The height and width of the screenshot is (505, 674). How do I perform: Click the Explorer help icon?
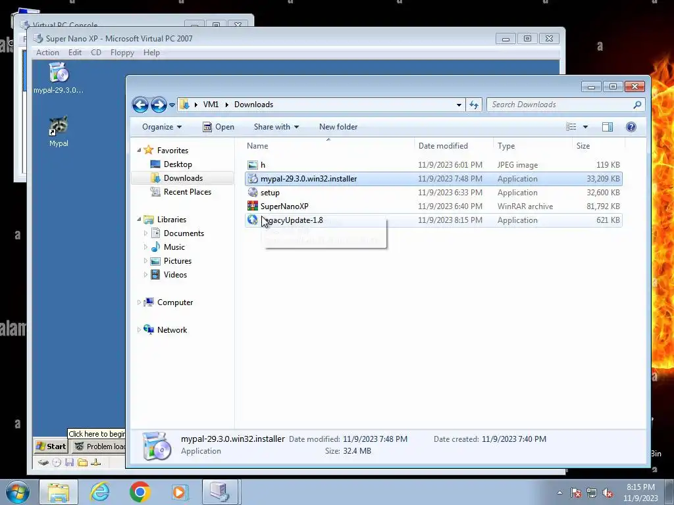click(631, 127)
